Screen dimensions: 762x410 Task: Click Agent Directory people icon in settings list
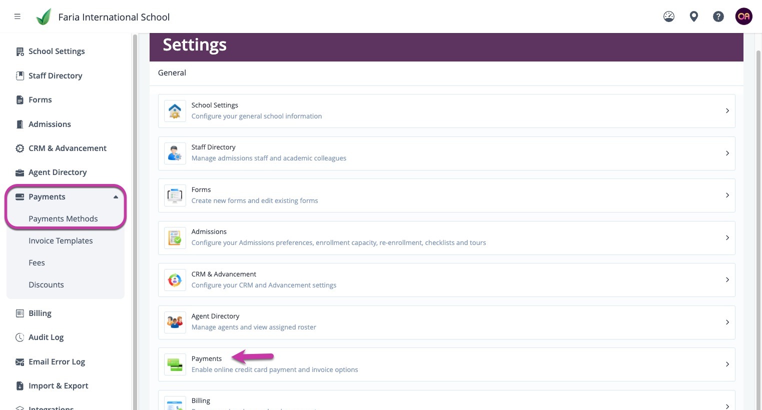click(175, 322)
